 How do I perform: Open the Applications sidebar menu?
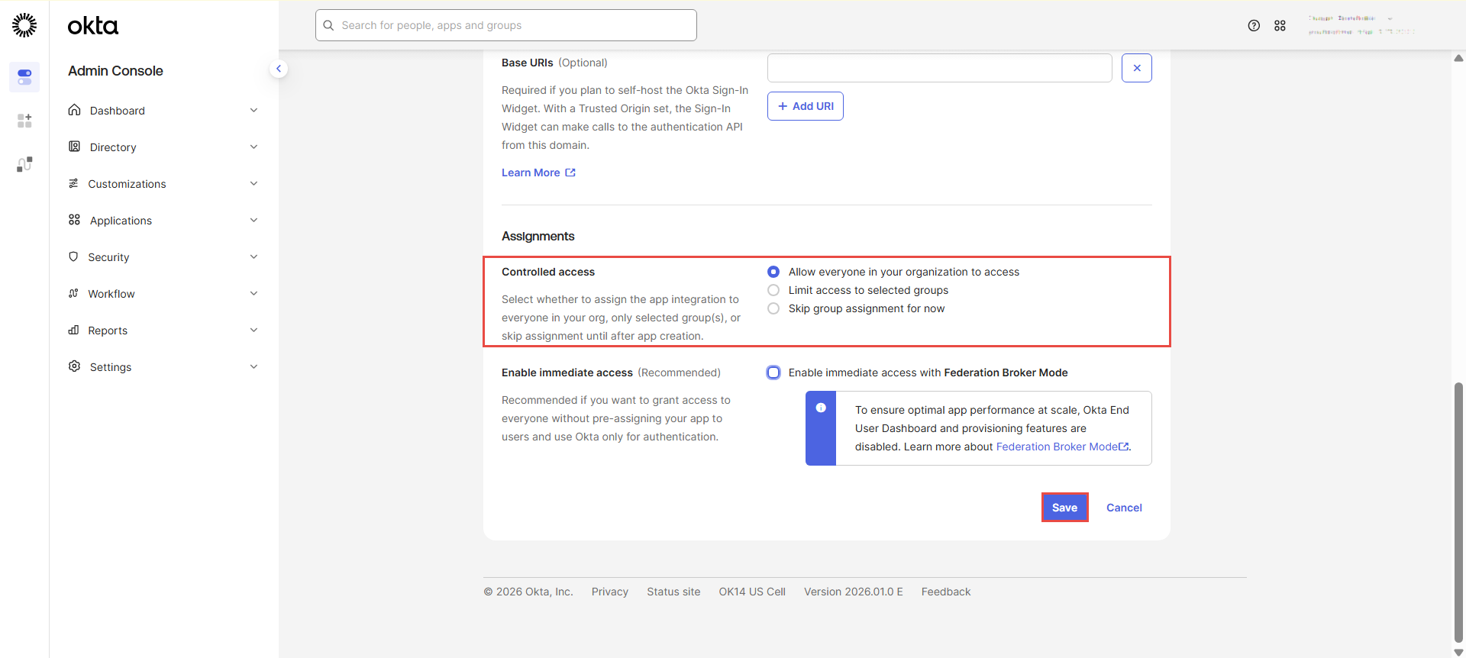coord(121,221)
